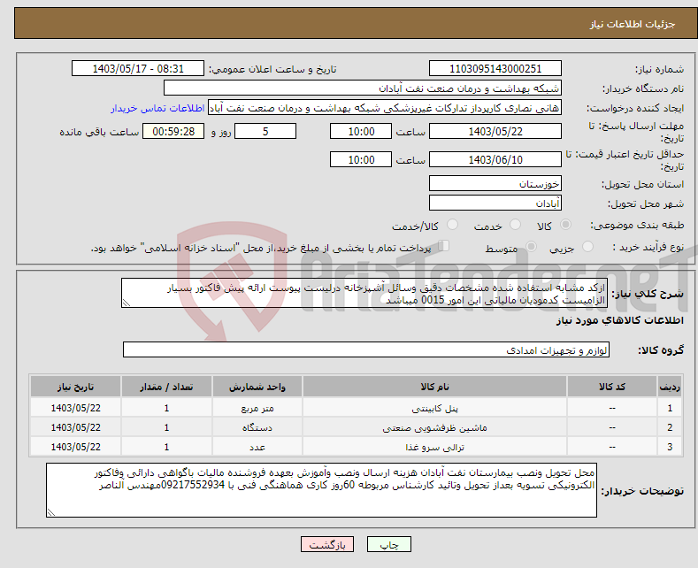Click the شرح کلی نیاز description textarea

(x=364, y=294)
